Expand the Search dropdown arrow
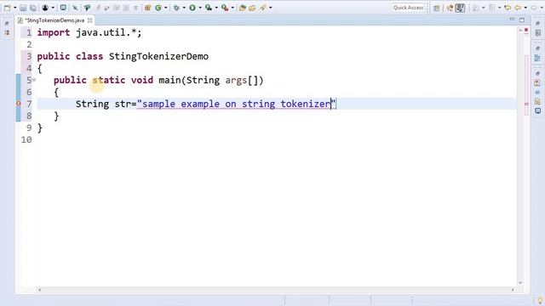545x306 pixels. click(271, 8)
